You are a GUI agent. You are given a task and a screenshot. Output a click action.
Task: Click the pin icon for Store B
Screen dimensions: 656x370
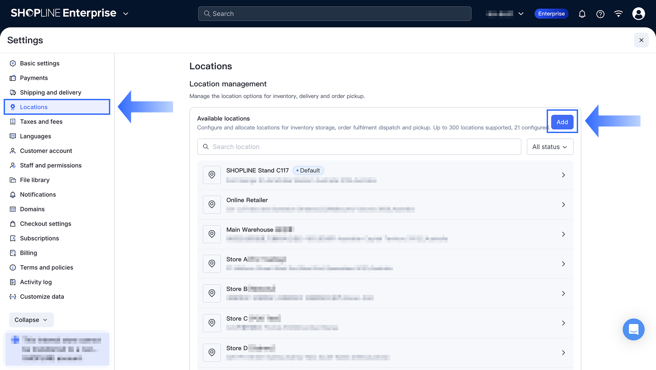(212, 293)
